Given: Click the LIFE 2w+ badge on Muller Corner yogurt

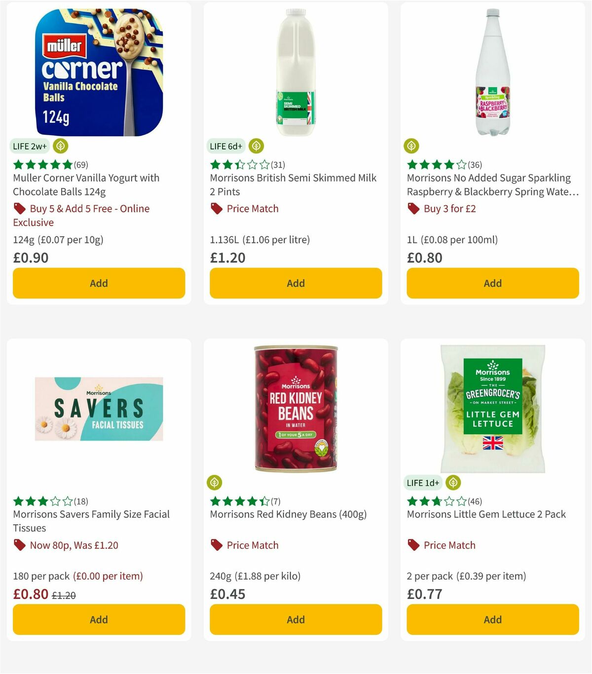Looking at the screenshot, I should (x=30, y=146).
